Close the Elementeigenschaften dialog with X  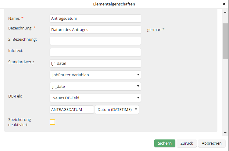click(224, 4)
